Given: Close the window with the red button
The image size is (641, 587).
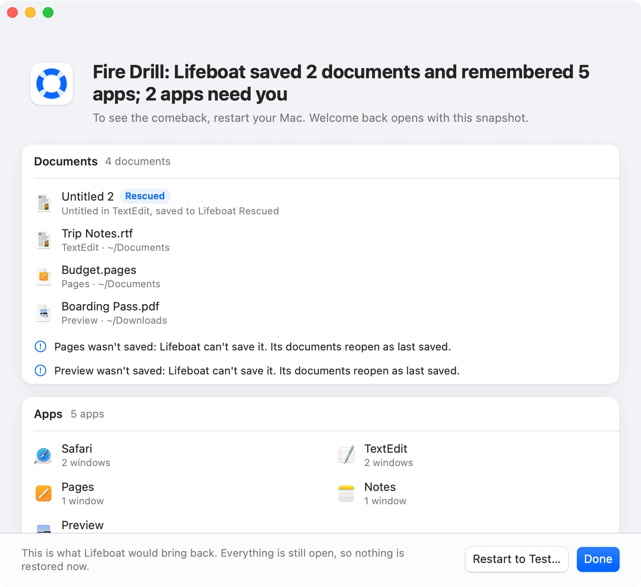Looking at the screenshot, I should [x=12, y=12].
